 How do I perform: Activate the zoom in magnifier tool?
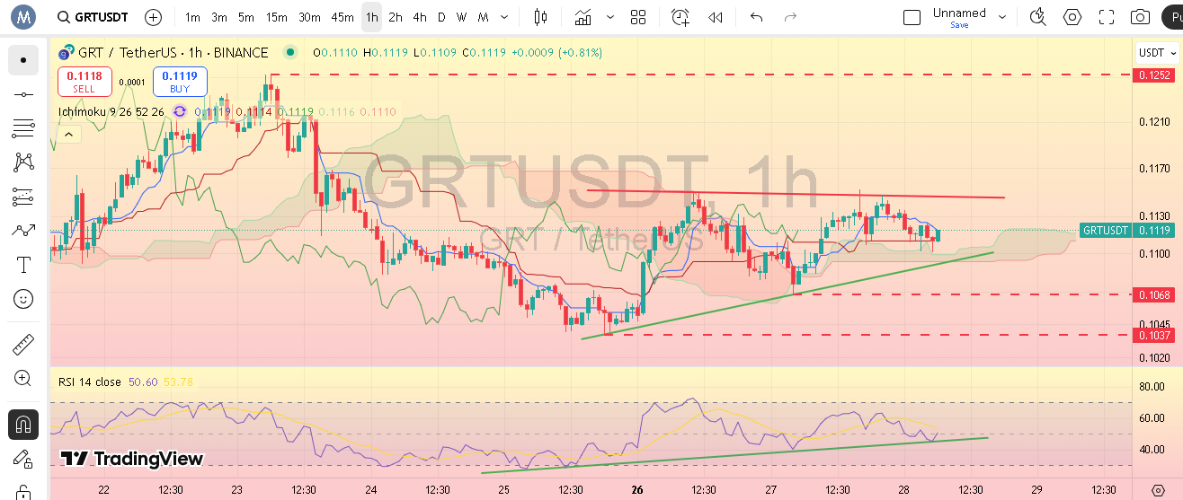pyautogui.click(x=23, y=379)
